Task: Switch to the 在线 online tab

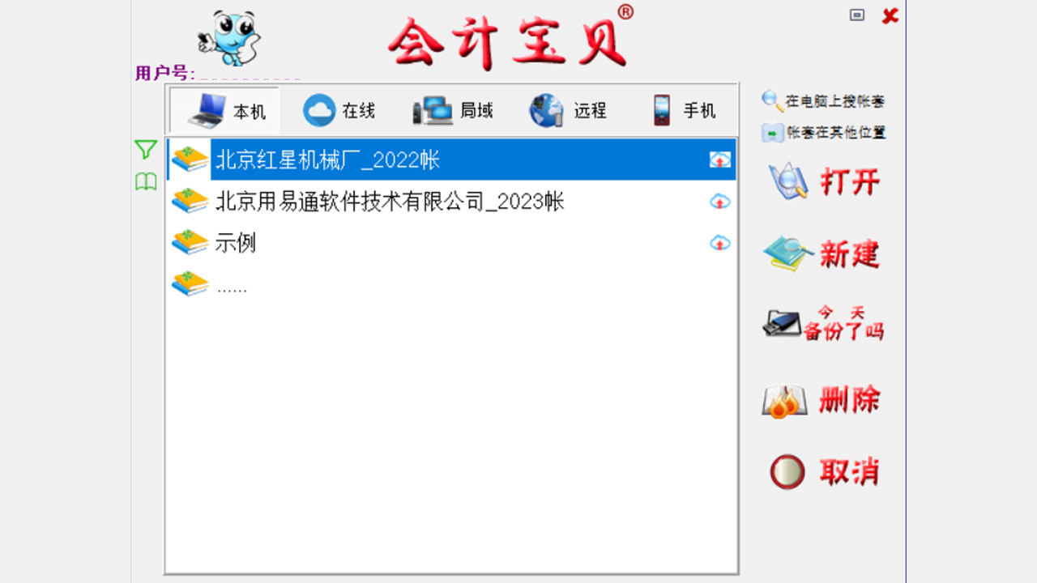Action: pyautogui.click(x=339, y=111)
